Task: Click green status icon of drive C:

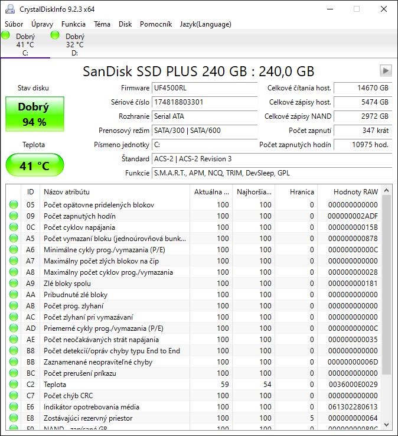Action: click(5, 35)
